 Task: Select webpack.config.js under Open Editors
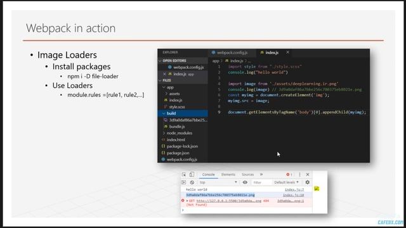tap(188, 67)
